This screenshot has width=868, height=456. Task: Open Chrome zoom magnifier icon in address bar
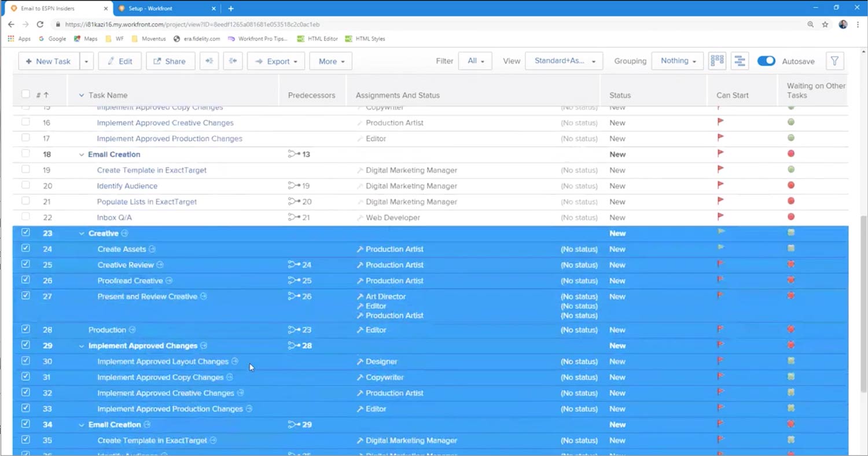810,24
